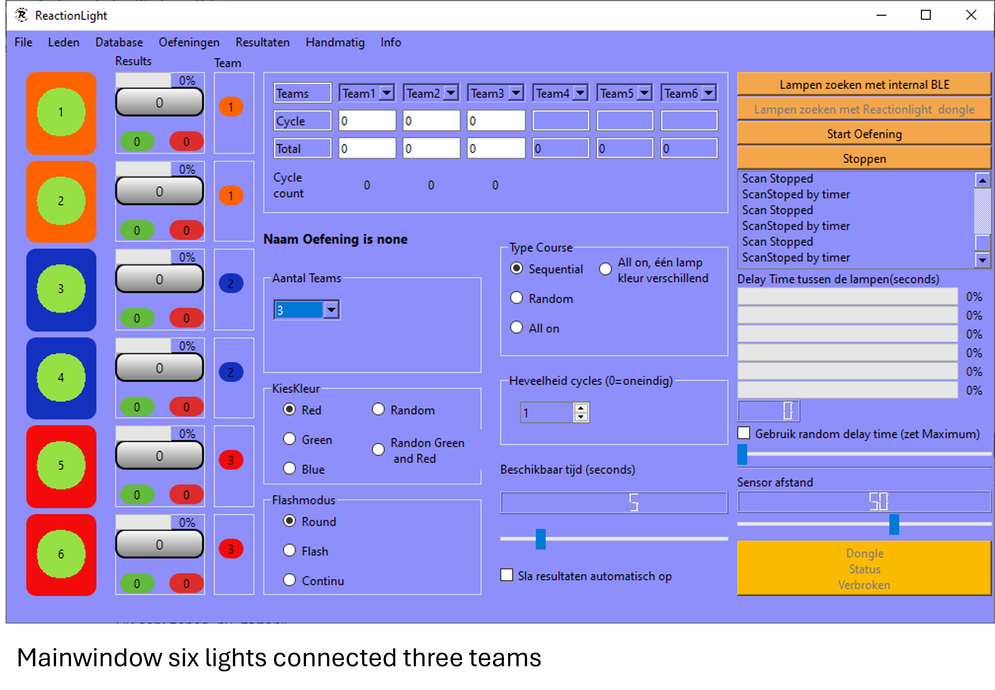Click blue team badge for lamp 4
Screen dimensions: 995x690
[x=231, y=372]
